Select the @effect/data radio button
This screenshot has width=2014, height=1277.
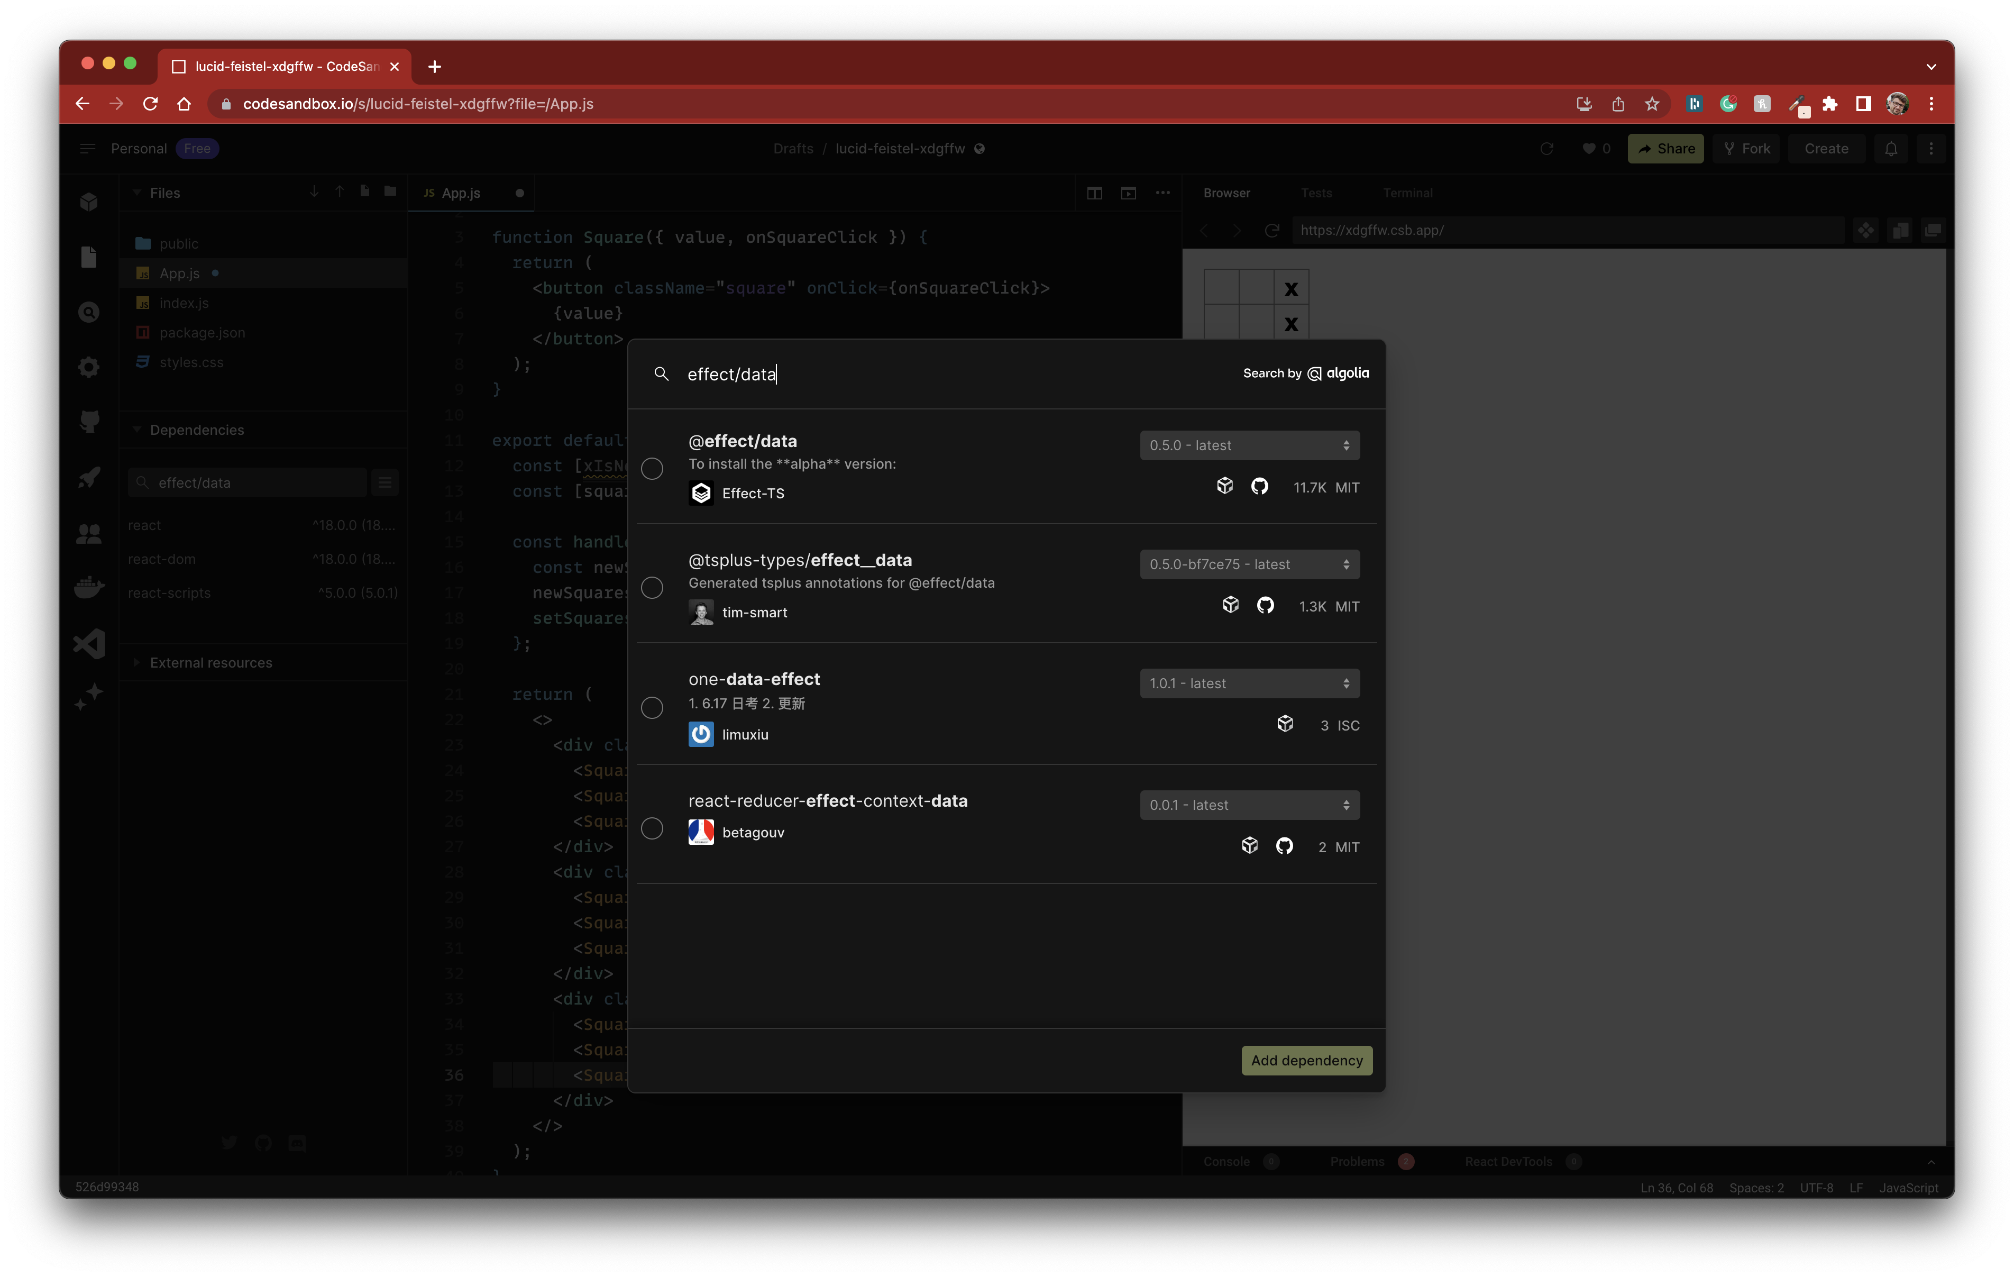point(652,469)
